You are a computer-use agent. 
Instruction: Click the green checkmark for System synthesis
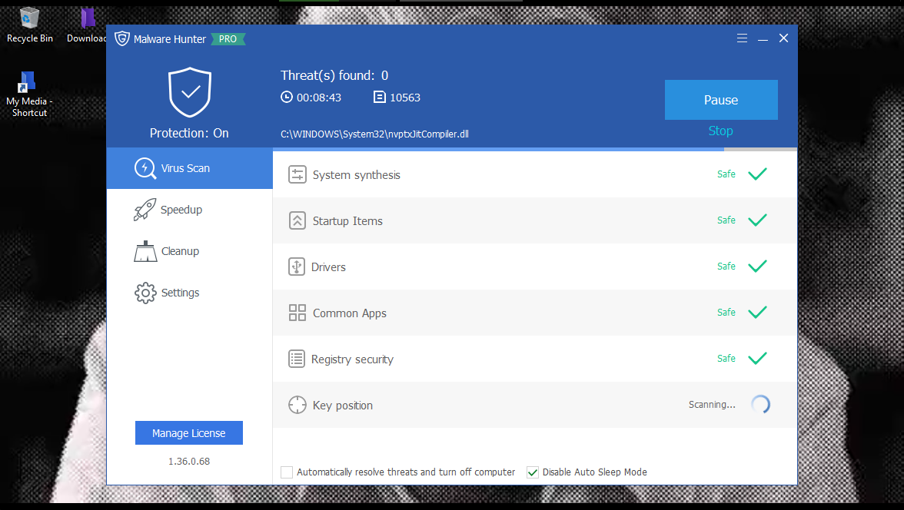point(758,174)
